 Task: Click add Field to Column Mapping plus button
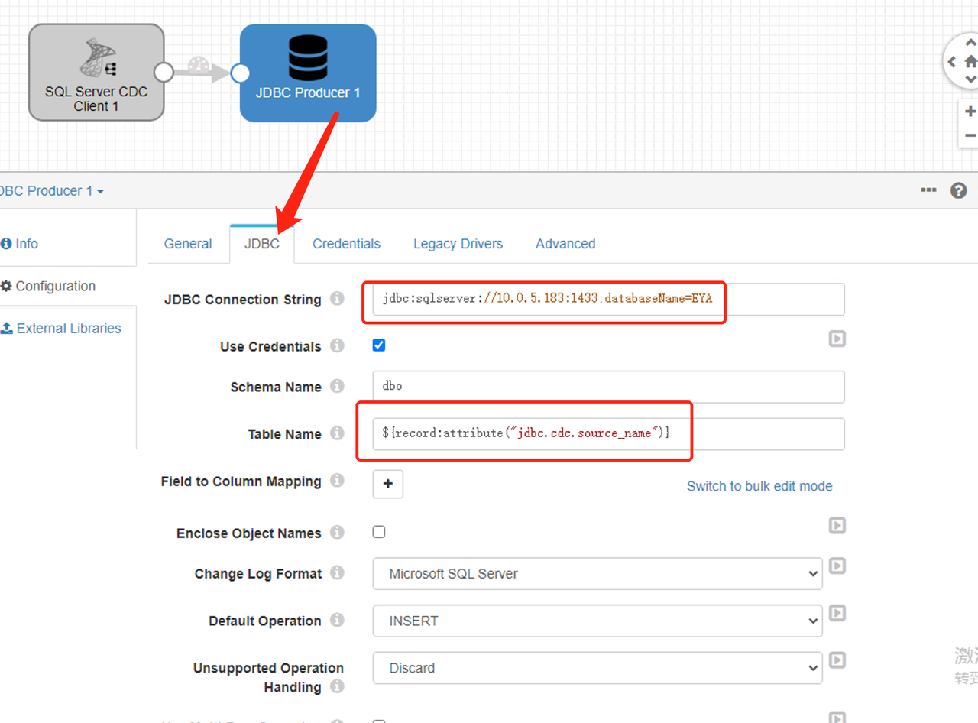click(387, 484)
